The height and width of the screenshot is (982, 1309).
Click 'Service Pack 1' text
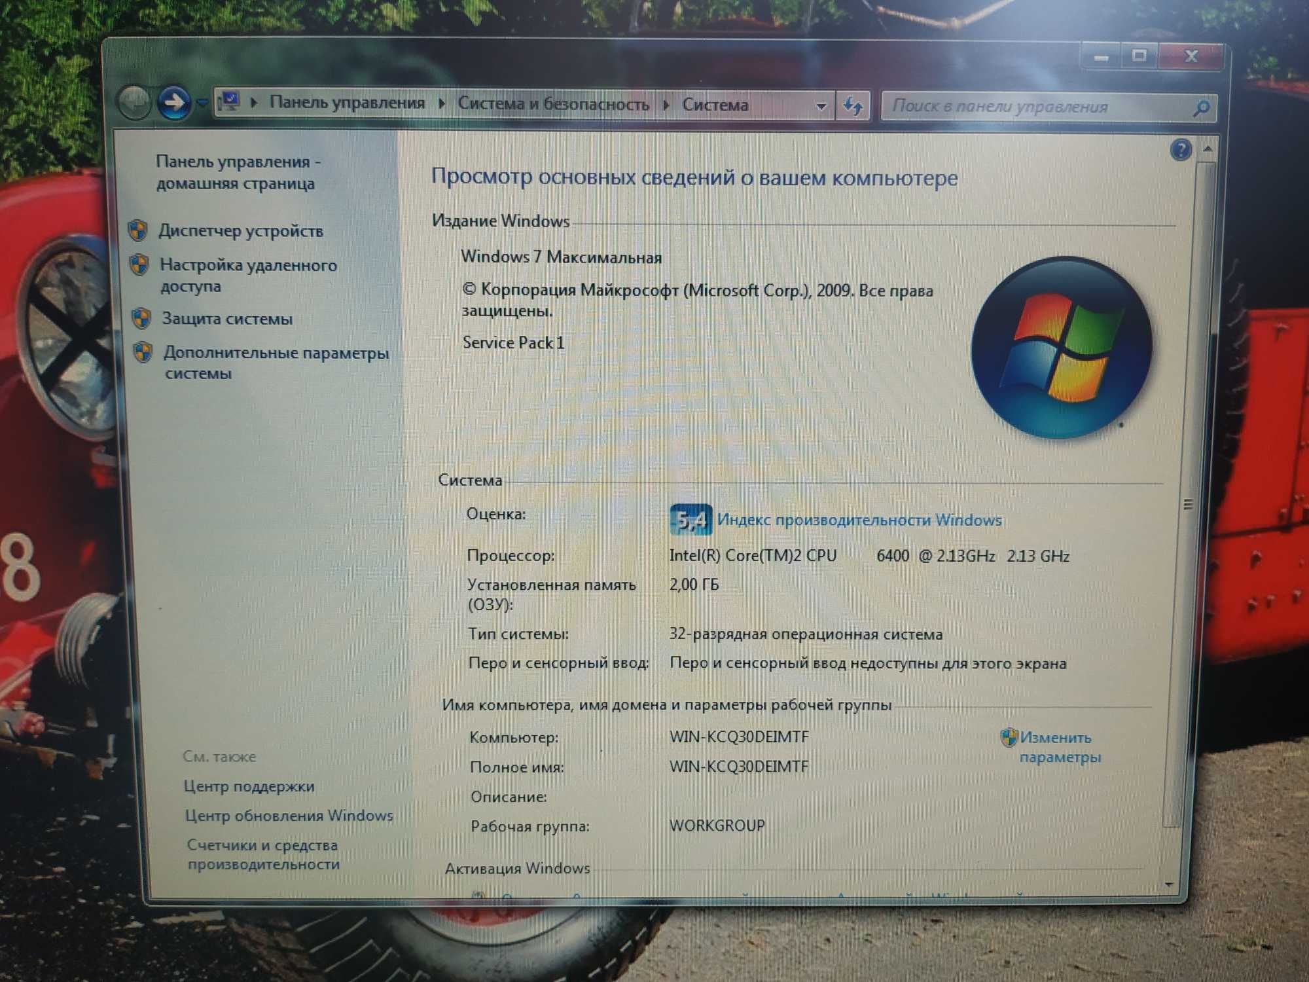(513, 342)
